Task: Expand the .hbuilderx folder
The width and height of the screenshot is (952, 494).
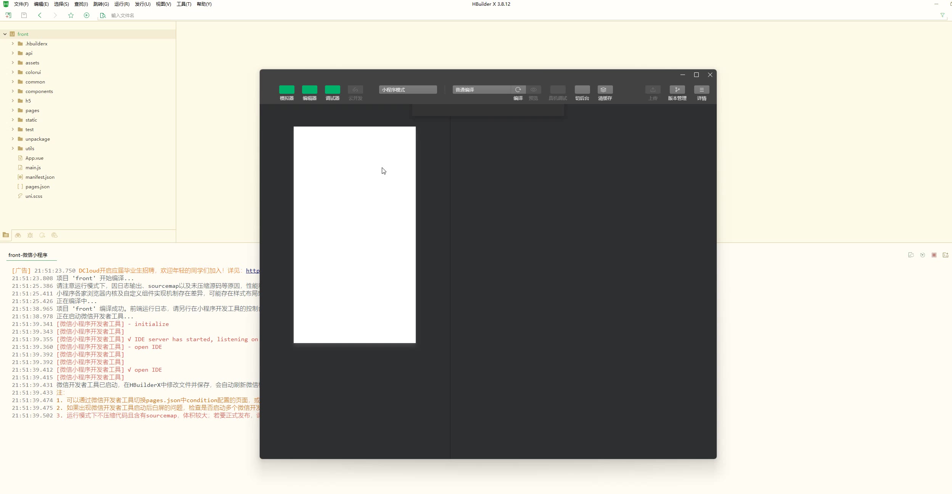Action: point(13,43)
